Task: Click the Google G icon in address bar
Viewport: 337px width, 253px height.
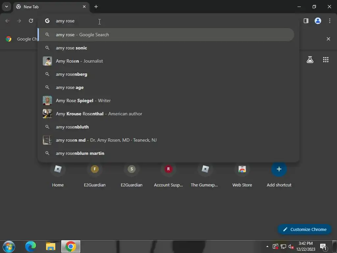Action: point(47,21)
